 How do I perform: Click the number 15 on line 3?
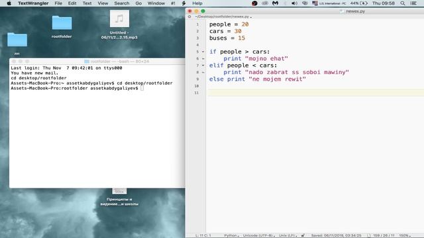[x=241, y=38]
